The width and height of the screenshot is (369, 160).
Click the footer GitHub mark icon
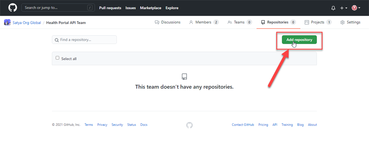(190, 125)
